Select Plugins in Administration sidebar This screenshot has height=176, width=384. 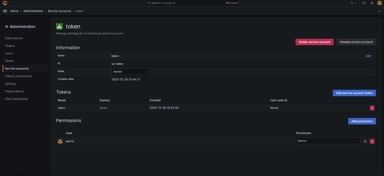tap(10, 46)
